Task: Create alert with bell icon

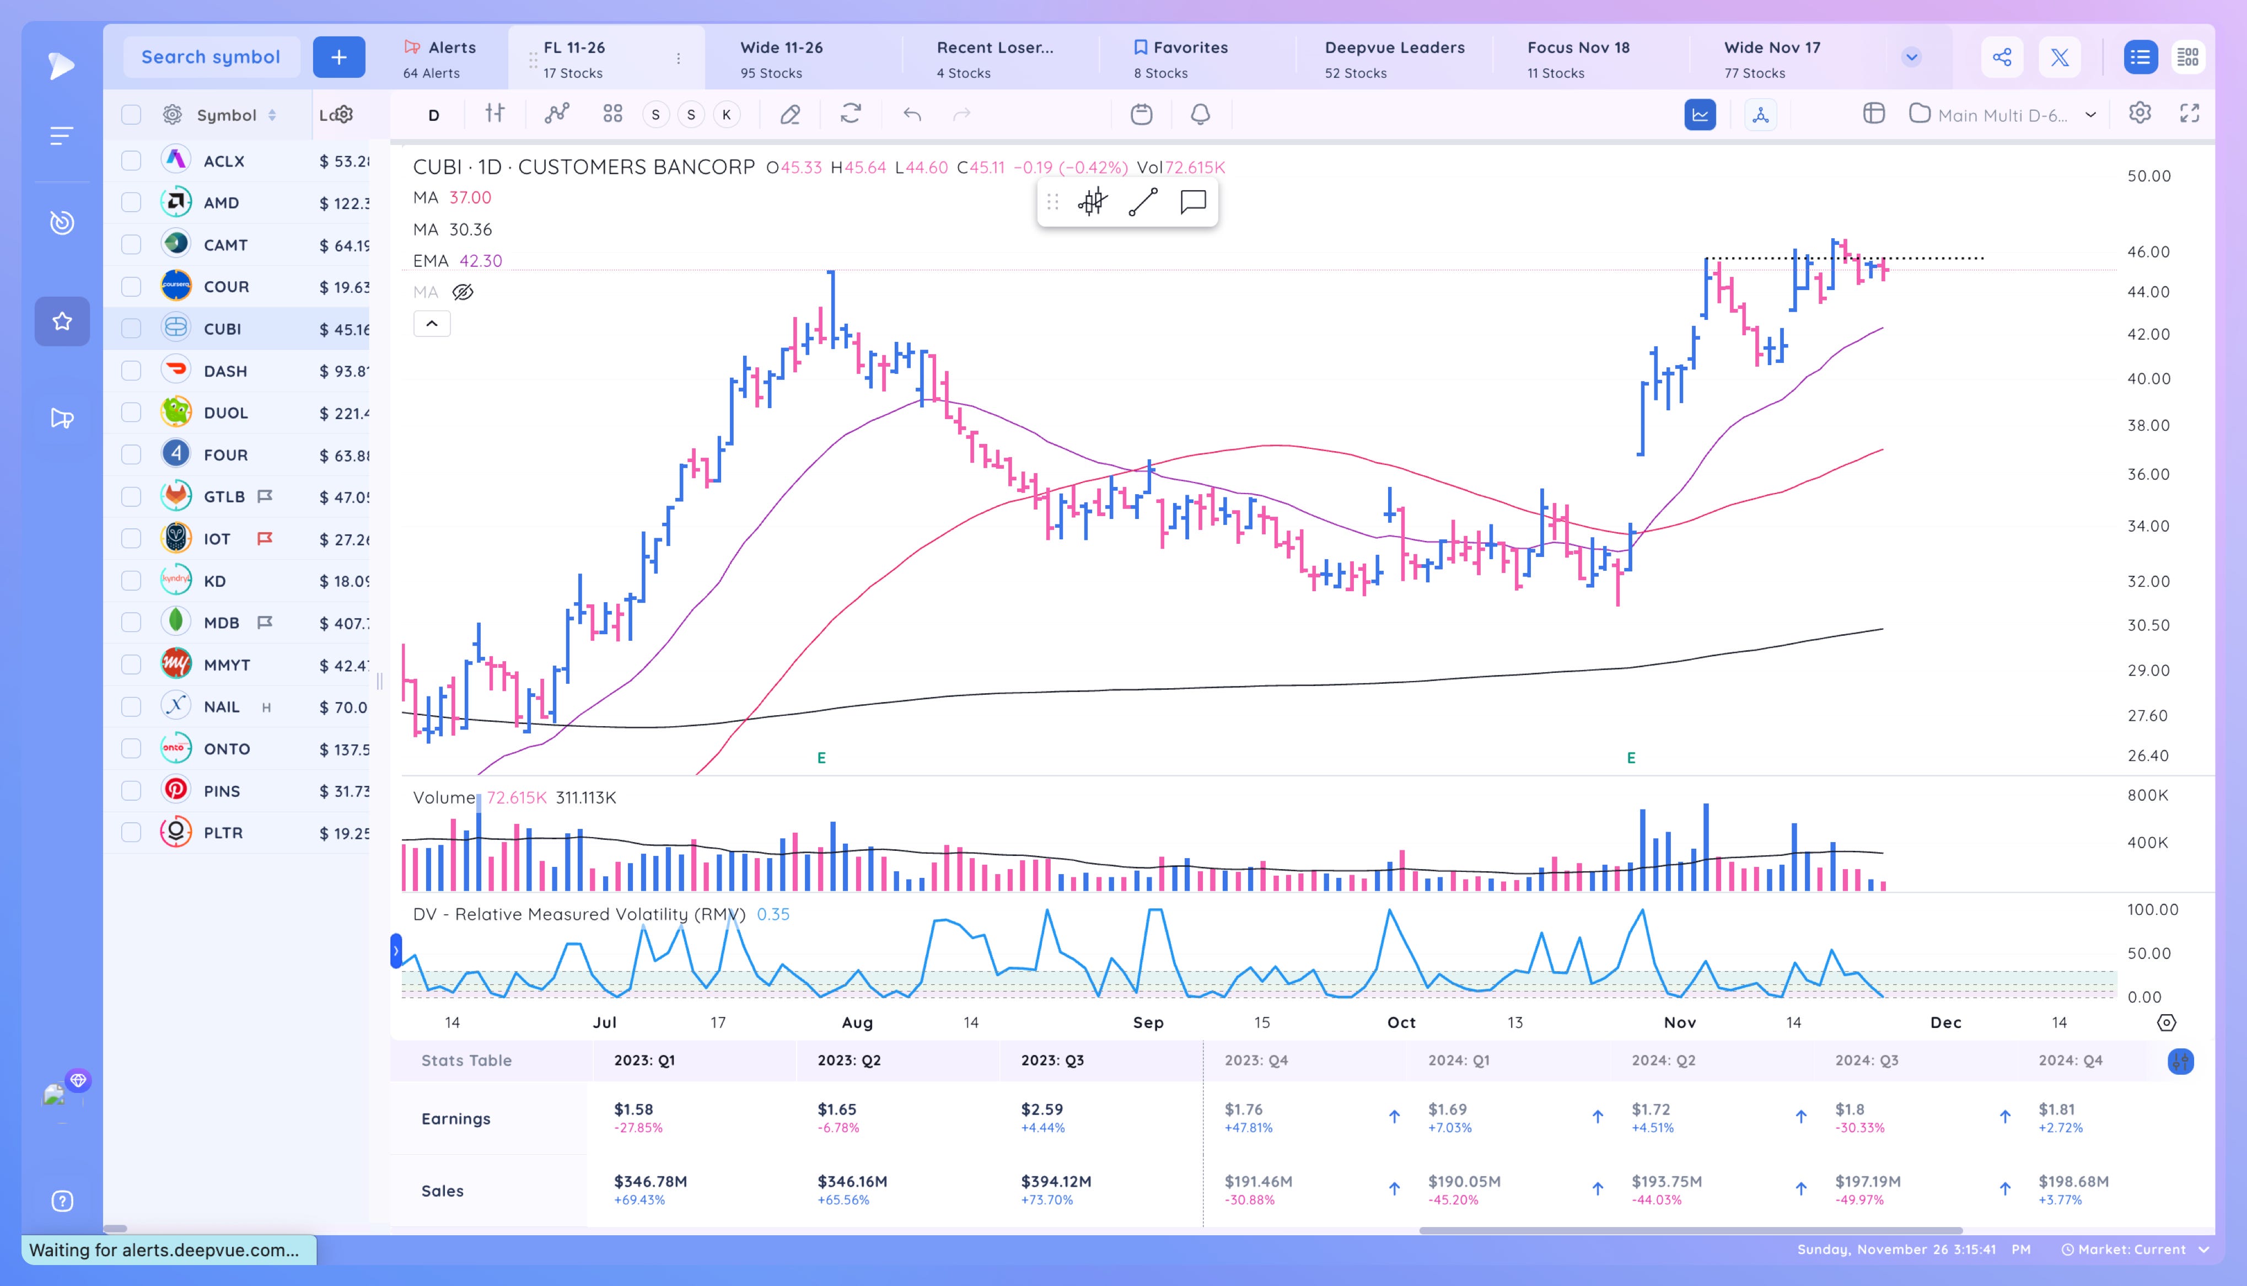Action: click(x=1200, y=114)
